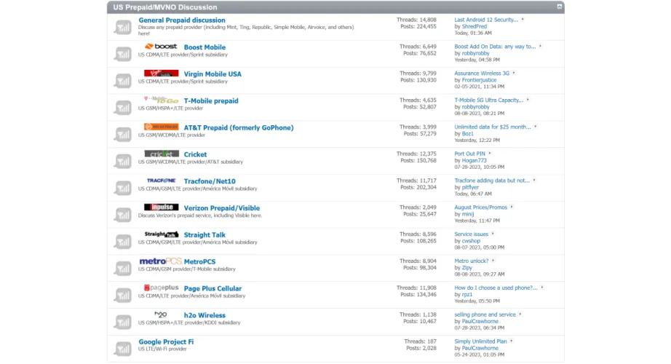Image resolution: width=671 pixels, height=364 pixels.
Task: Open the Verizon Prepaid/Visible forum
Action: coord(221,208)
